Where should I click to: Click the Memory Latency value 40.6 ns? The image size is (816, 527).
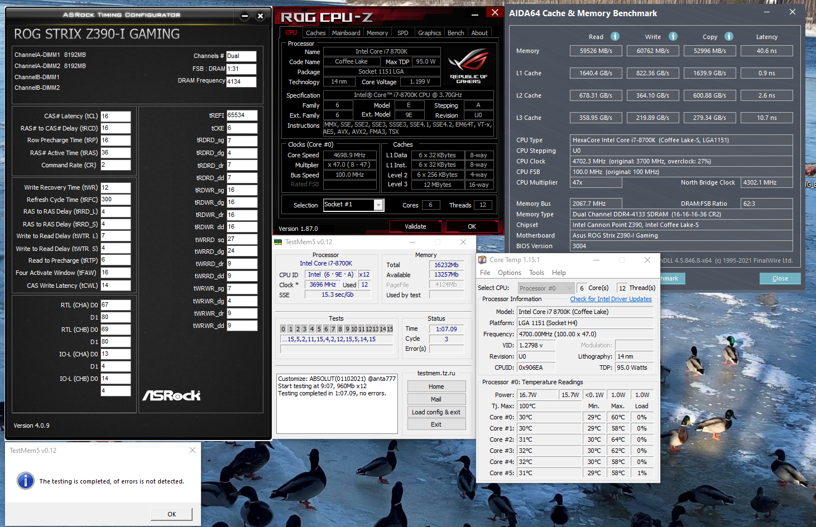(x=767, y=51)
